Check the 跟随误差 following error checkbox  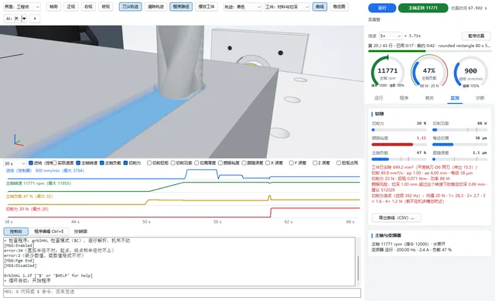pyautogui.click(x=244, y=163)
